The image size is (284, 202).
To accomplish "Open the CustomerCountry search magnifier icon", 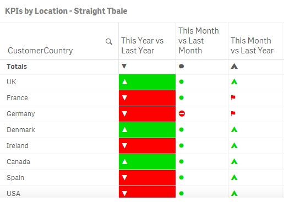I will (109, 42).
